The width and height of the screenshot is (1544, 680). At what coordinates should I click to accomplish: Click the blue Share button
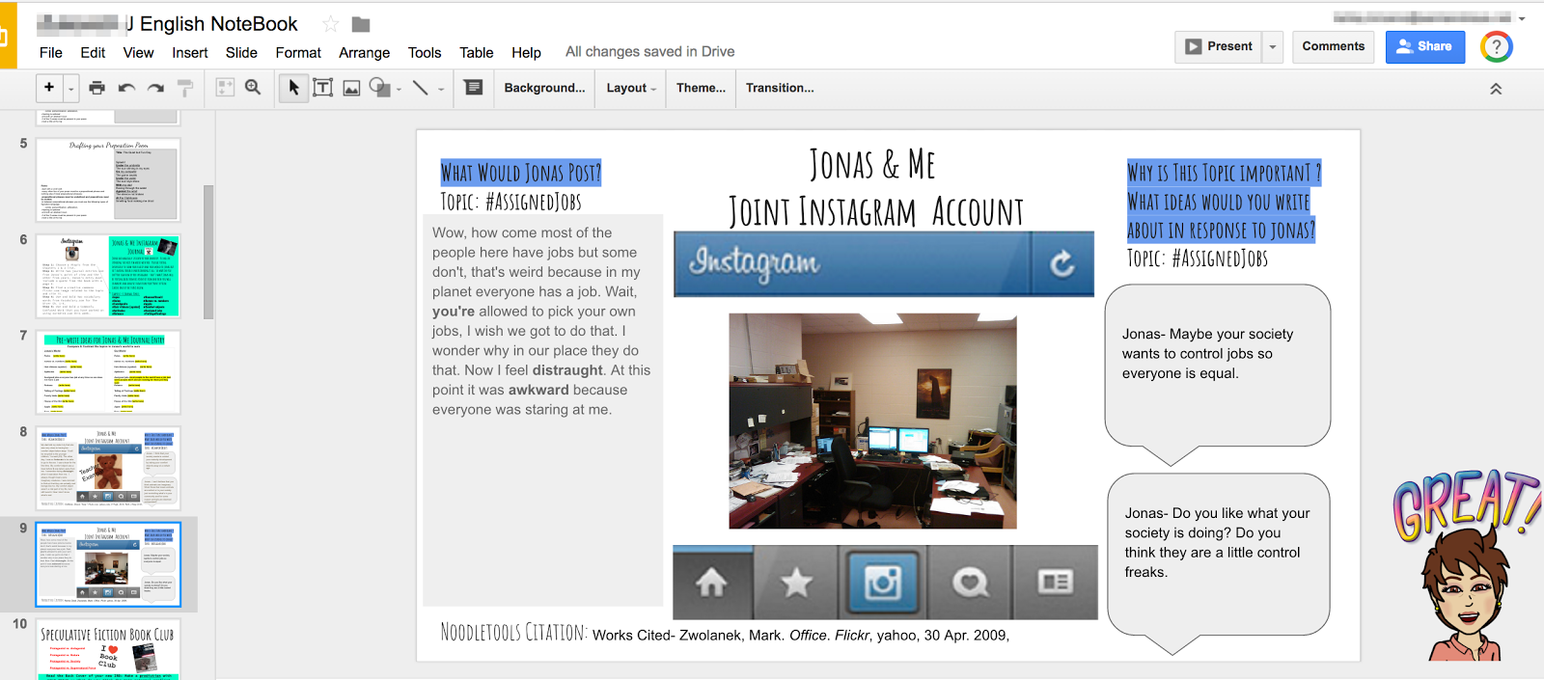(1425, 46)
